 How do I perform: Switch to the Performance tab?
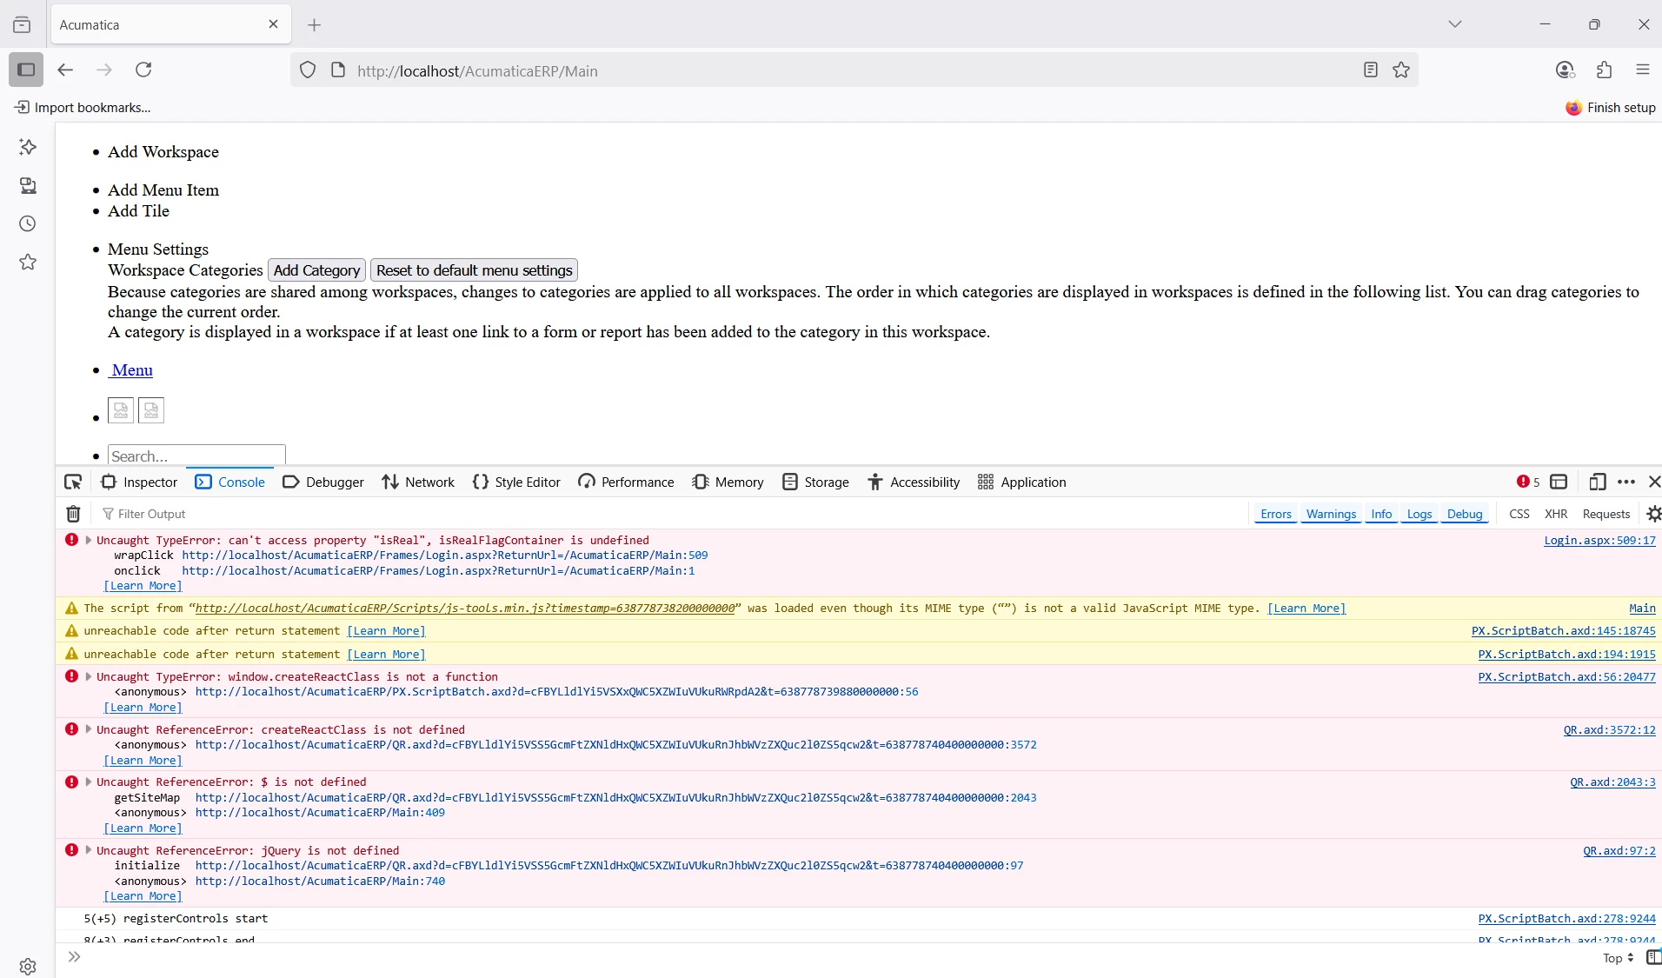coord(626,482)
